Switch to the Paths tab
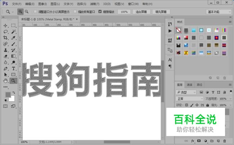 199,85
